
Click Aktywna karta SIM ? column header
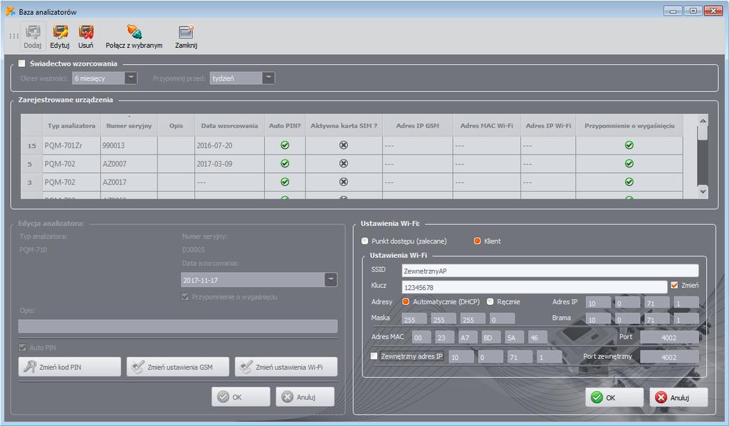[344, 125]
